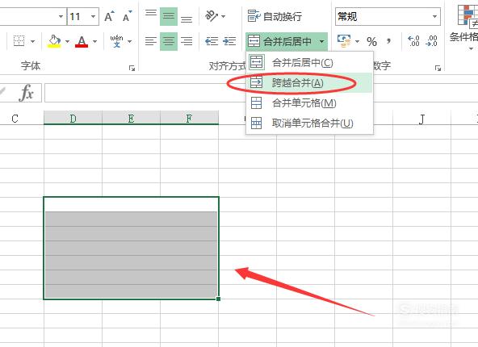Viewport: 478px width, 347px height.
Task: Toggle 自动换行 wrap text
Action: (x=275, y=16)
